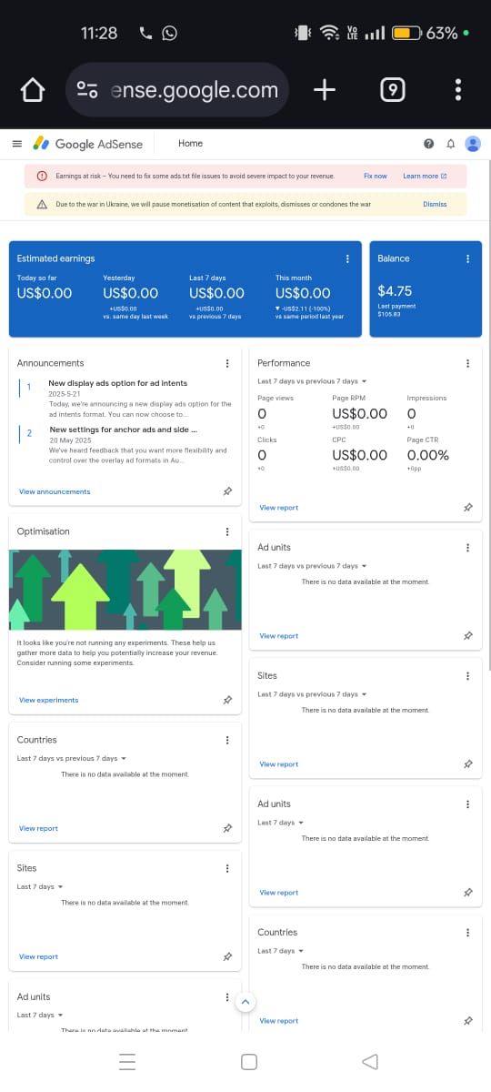Expand left Sites Last 7 days dropdown
This screenshot has width=491, height=1092.
click(40, 886)
